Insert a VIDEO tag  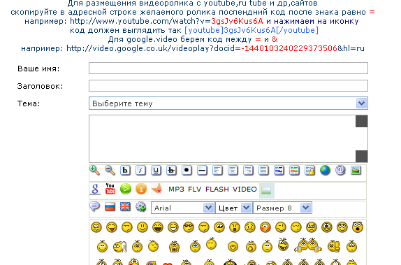[245, 189]
